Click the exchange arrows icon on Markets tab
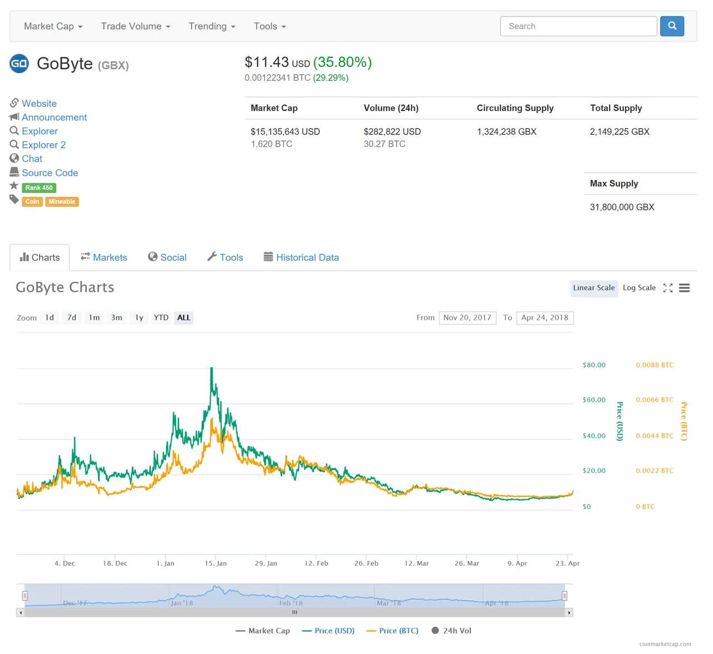Image resolution: width=713 pixels, height=654 pixels. [x=85, y=256]
